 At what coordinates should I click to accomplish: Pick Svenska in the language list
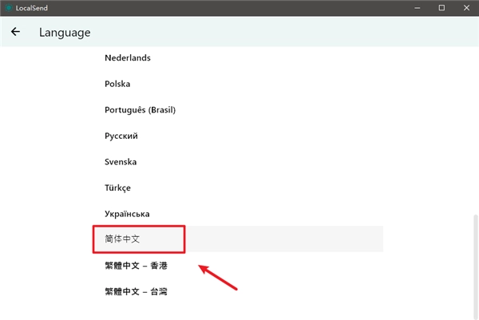(x=120, y=162)
